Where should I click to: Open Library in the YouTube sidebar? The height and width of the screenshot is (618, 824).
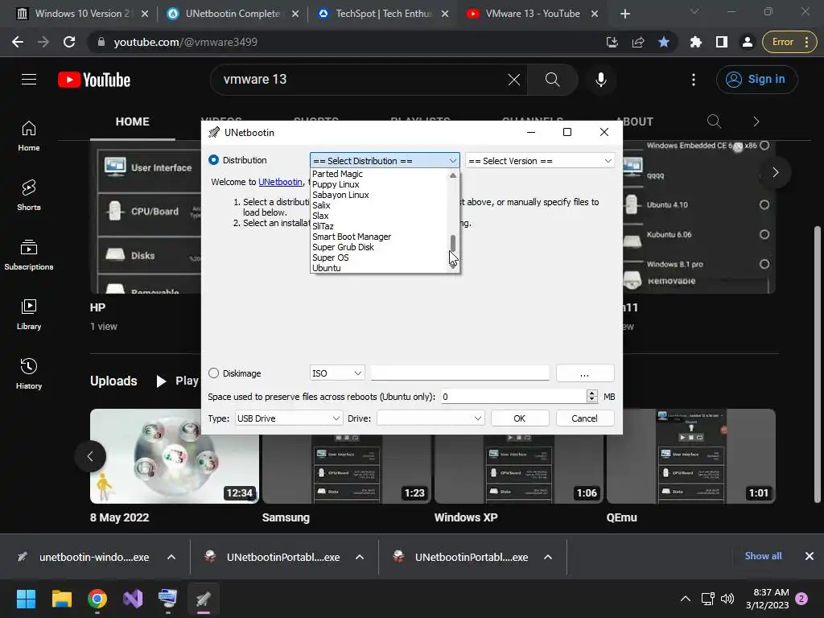click(29, 314)
